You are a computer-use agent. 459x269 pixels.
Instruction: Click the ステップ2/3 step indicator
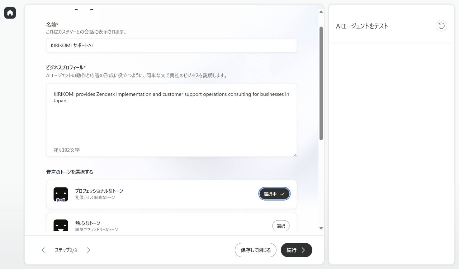(66, 250)
